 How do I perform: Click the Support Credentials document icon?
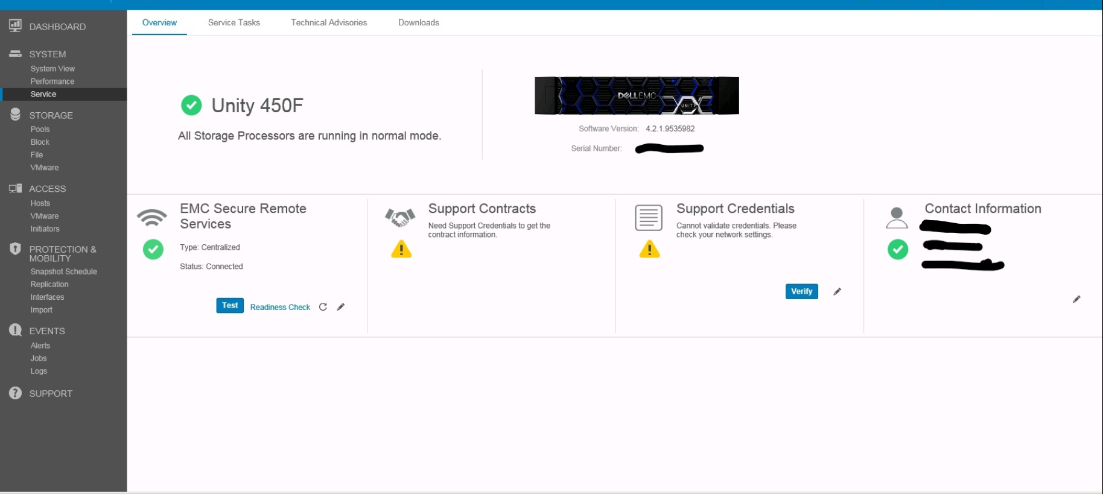[649, 218]
